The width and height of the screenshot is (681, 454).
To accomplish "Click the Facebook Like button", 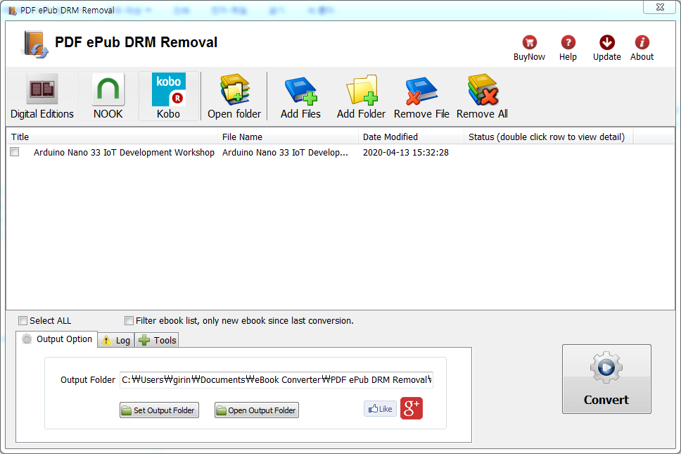I will pyautogui.click(x=380, y=409).
